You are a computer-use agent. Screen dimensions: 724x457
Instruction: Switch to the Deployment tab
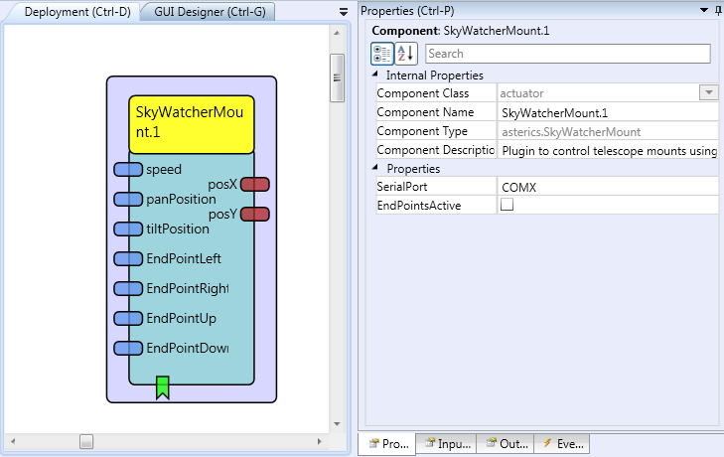(x=77, y=12)
